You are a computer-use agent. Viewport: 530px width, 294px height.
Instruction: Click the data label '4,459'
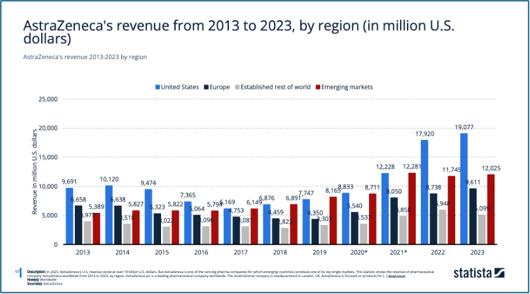[x=276, y=212]
